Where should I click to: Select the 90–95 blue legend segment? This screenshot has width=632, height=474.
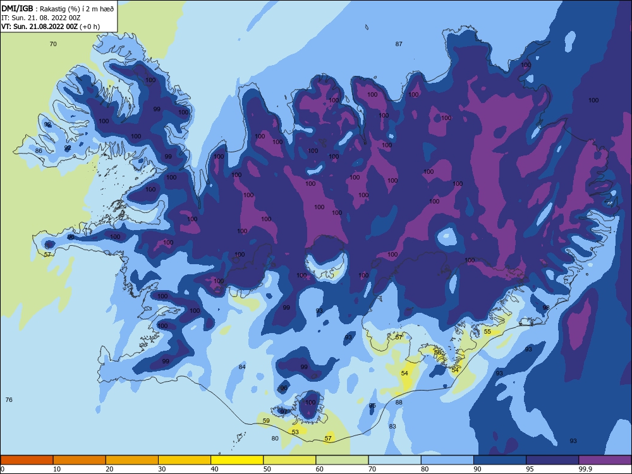(500, 460)
